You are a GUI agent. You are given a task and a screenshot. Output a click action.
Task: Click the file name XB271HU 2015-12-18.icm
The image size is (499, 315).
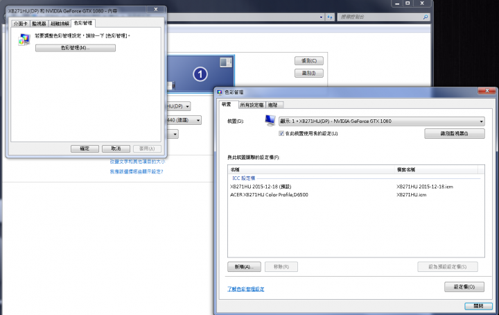(425, 187)
